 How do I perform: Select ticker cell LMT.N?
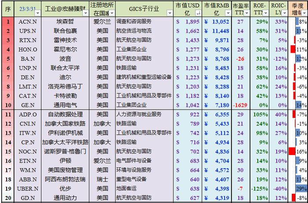(28, 86)
